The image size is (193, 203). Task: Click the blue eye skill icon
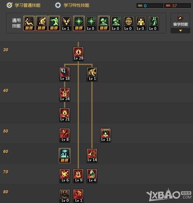[65, 155]
